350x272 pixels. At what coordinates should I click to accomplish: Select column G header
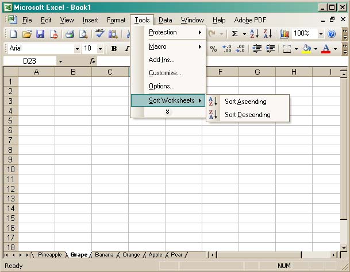pyautogui.click(x=257, y=72)
